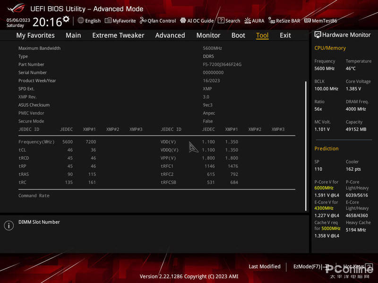Viewport: 378px width, 283px height.
Task: Click the tRFC1 row label
Action: coord(167,166)
